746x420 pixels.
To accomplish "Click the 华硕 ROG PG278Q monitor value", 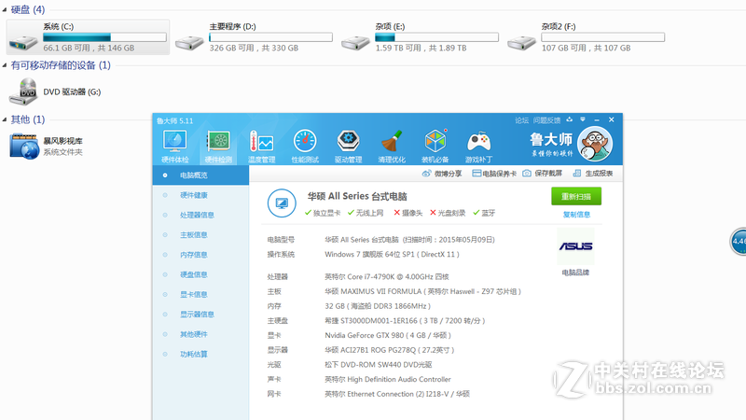I will [x=390, y=350].
